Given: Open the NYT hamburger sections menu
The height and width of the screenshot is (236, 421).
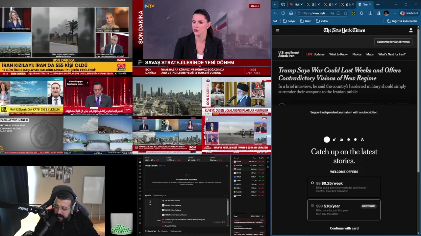Looking at the screenshot, I should click(278, 30).
